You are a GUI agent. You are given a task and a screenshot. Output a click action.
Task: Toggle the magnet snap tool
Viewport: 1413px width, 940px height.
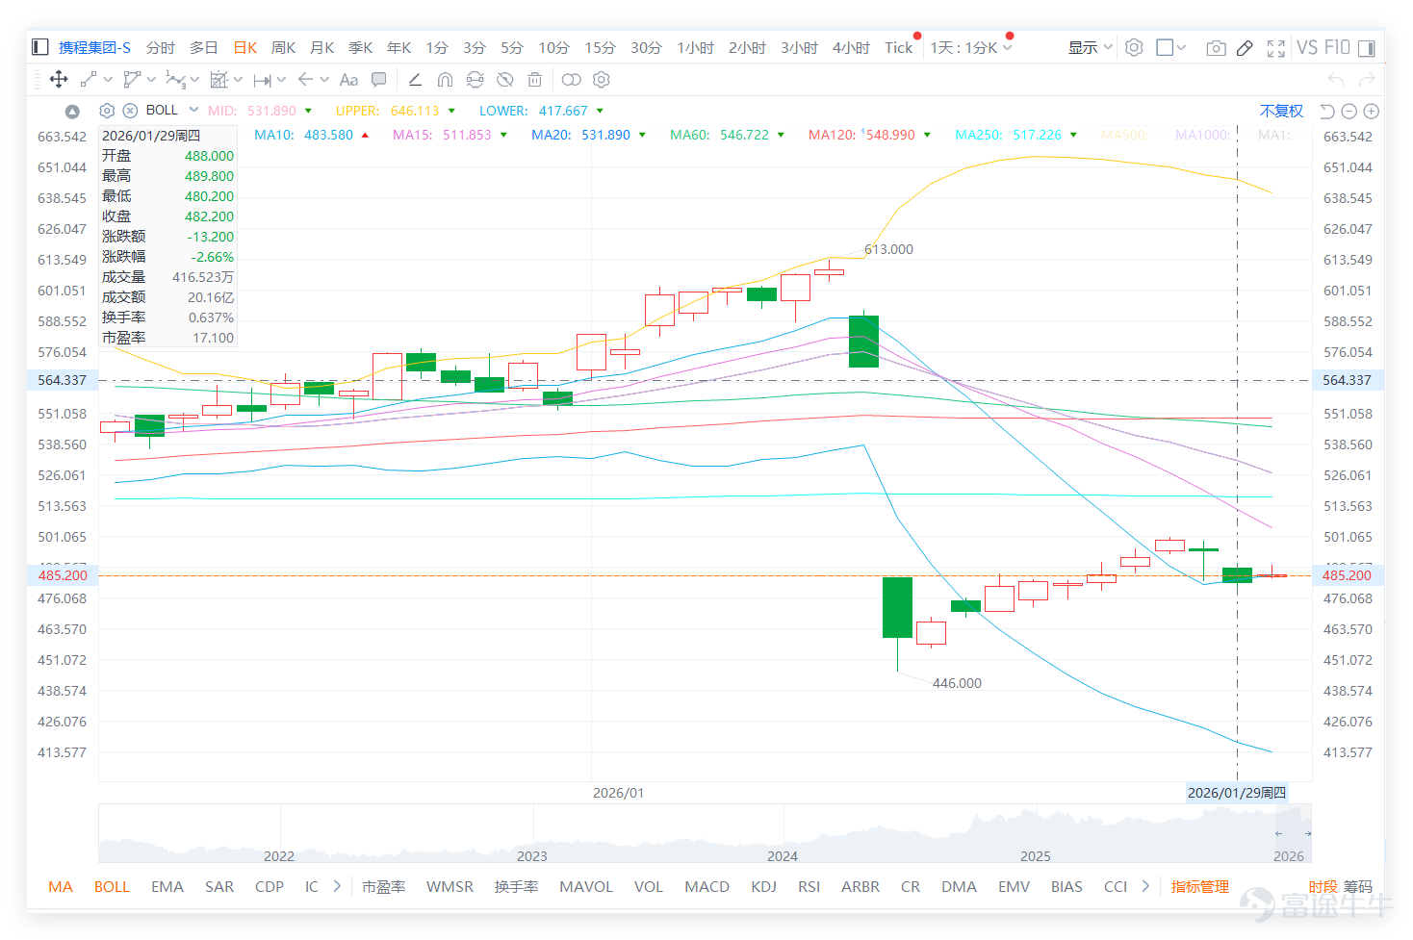tap(445, 80)
